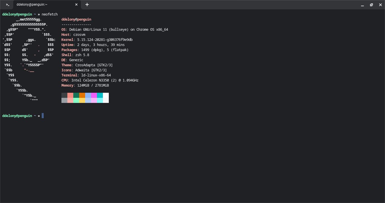Click the Memory usage line
The image size is (385, 203).
pos(85,85)
